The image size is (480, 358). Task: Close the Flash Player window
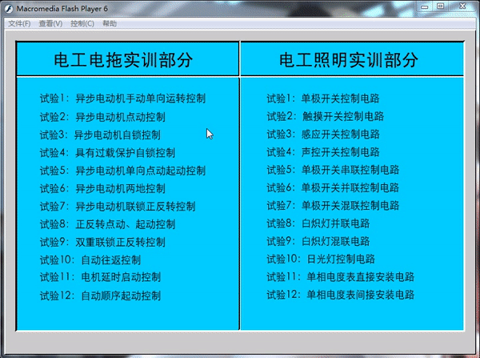pos(462,6)
